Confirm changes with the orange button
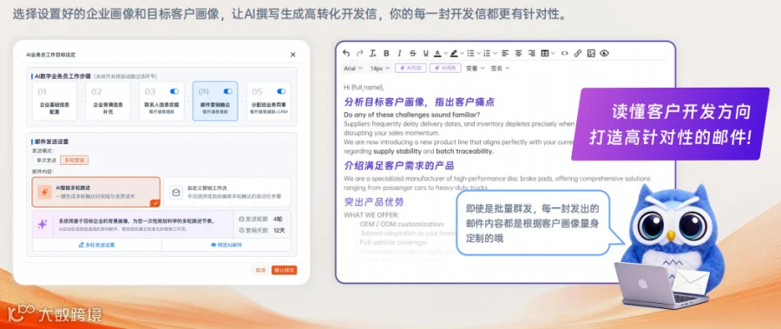Screen dimensions: 781x329 285,270
